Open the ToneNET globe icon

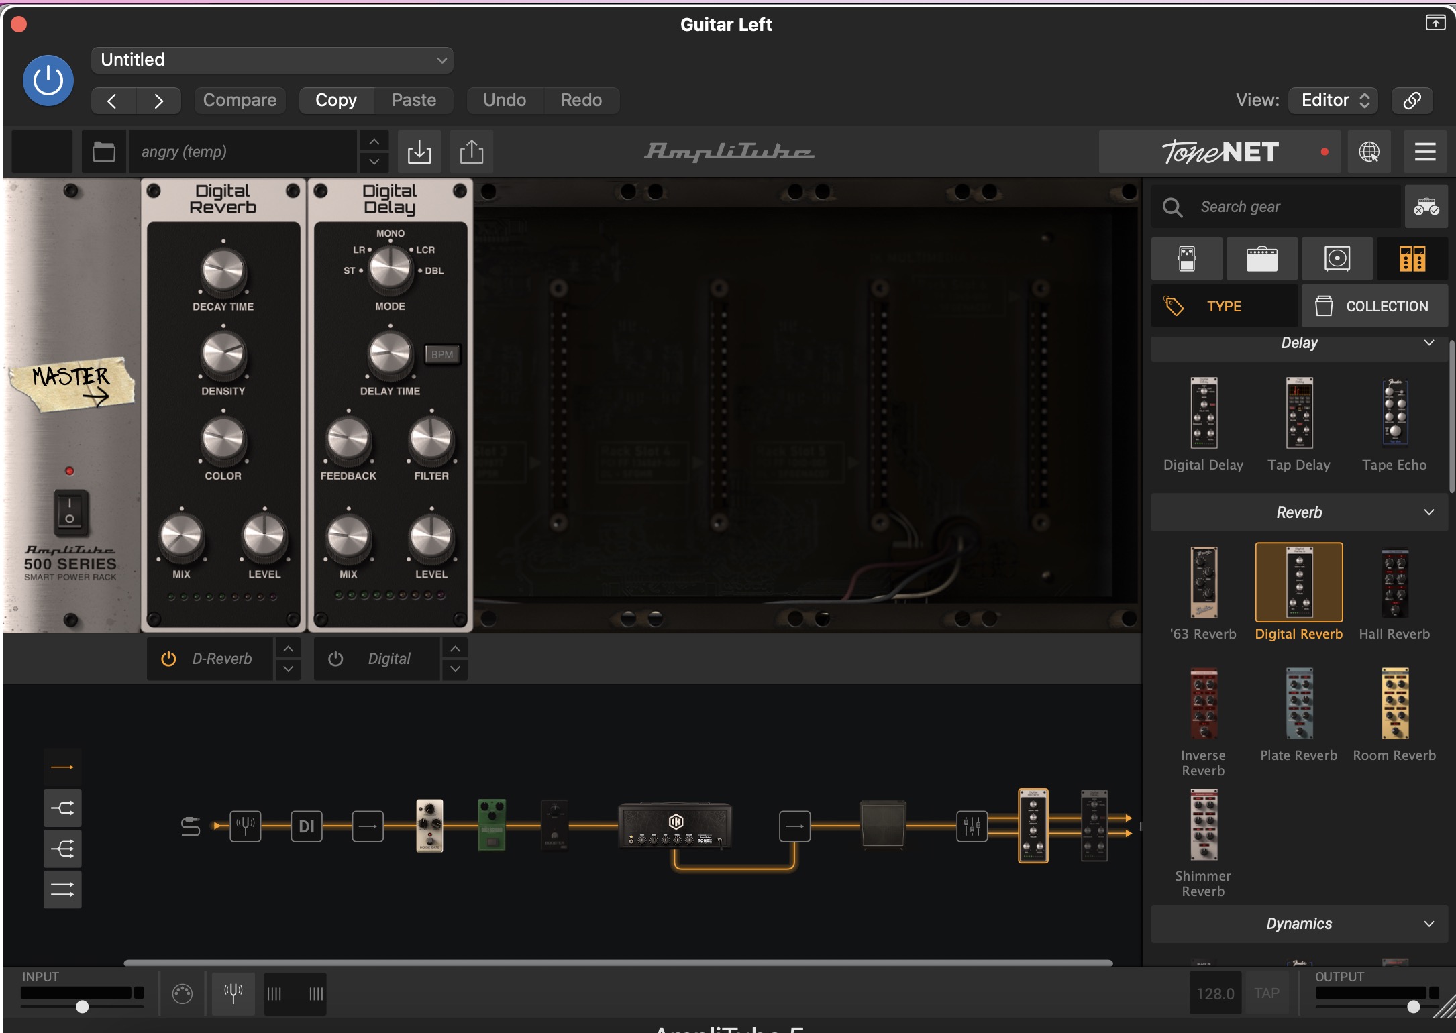[1369, 152]
